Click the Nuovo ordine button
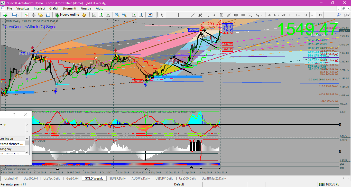This screenshot has height=187, width=351. point(67,15)
